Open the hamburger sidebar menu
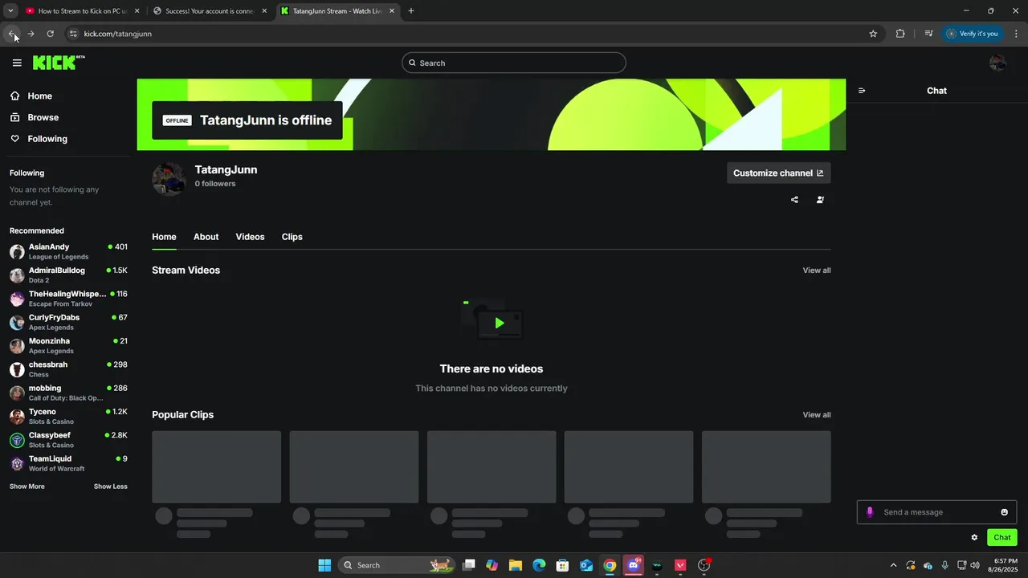This screenshot has height=578, width=1028. point(17,63)
